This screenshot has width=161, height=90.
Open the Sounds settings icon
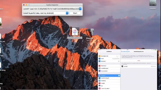tap(100, 83)
